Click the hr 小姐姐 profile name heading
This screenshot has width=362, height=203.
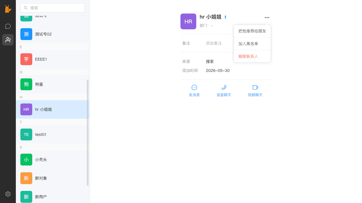[210, 17]
